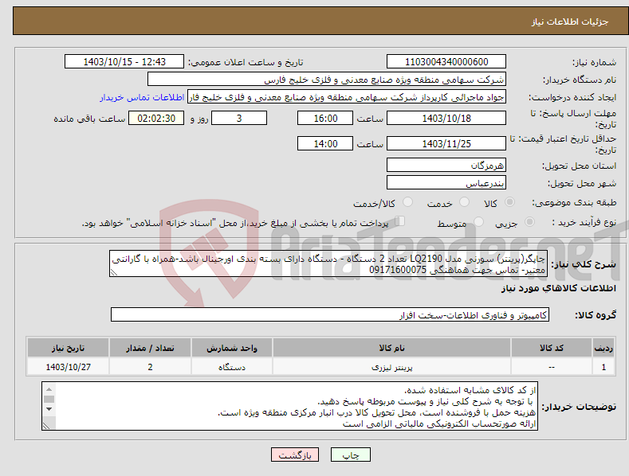Screen dimensions: 629x476
Task: Click the پرینتر لیزری table cell
Action: coord(391,367)
